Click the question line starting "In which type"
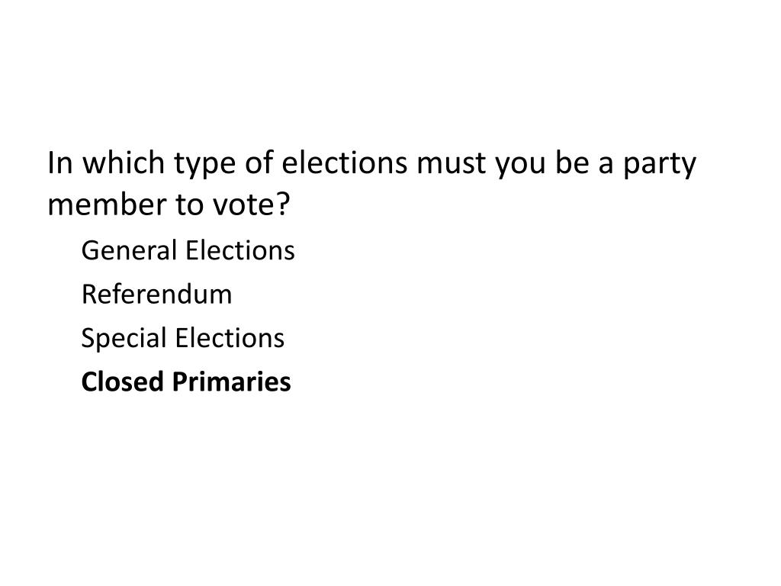781x586 pixels. click(x=372, y=164)
